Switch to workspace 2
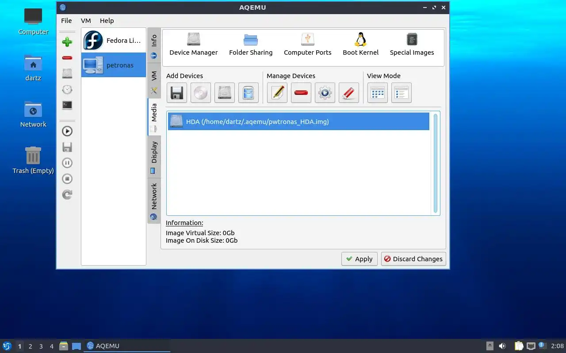This screenshot has height=353, width=566. pos(31,346)
